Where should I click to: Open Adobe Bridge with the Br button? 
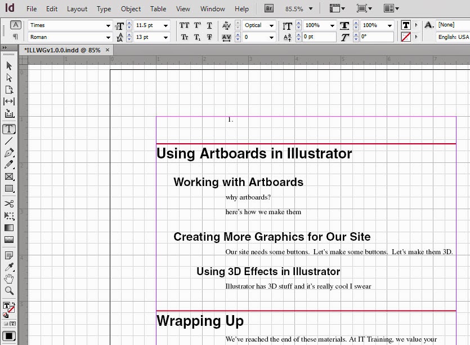269,8
